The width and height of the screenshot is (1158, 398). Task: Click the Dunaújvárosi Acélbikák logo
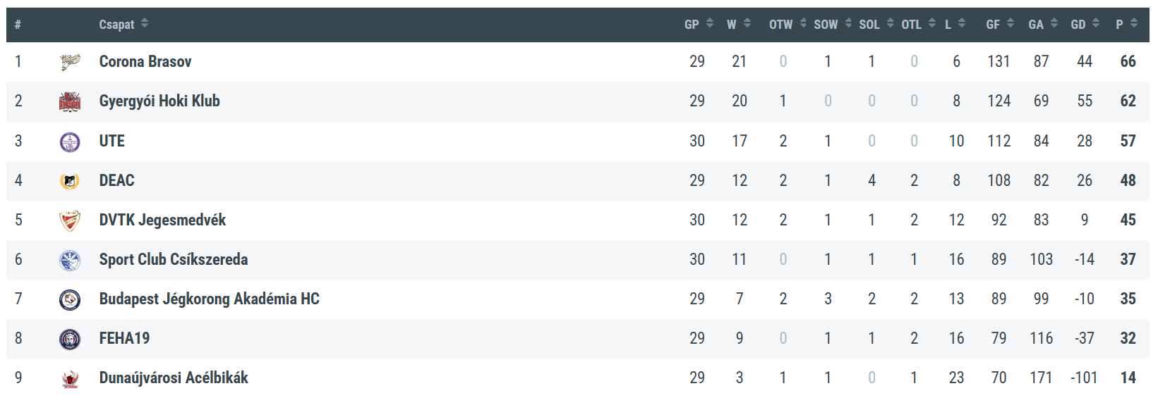70,378
